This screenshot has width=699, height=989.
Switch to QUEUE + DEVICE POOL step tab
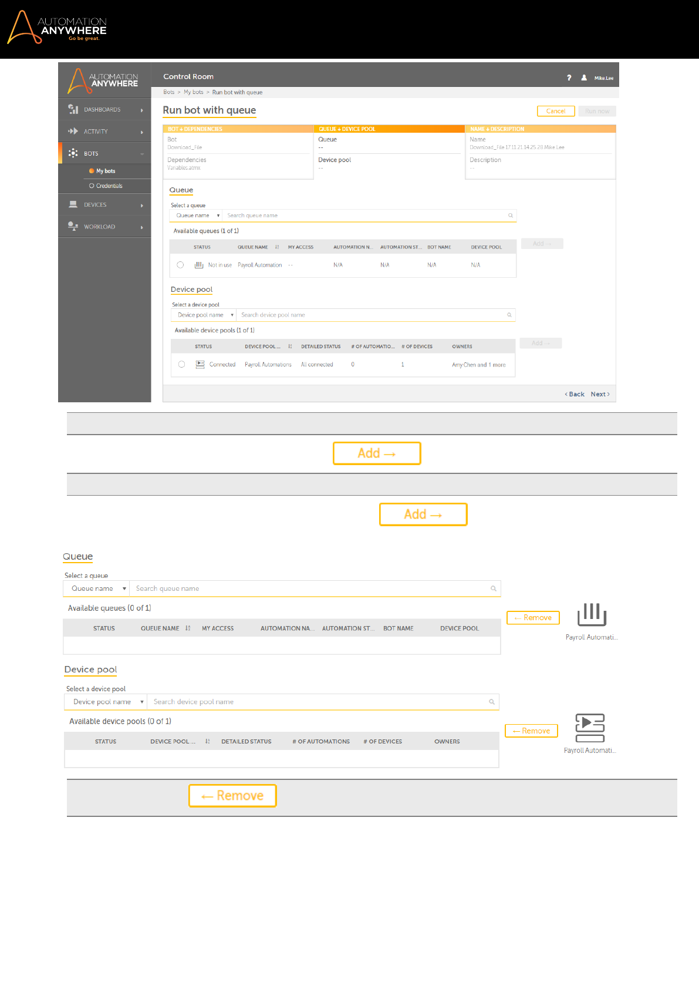[390, 129]
